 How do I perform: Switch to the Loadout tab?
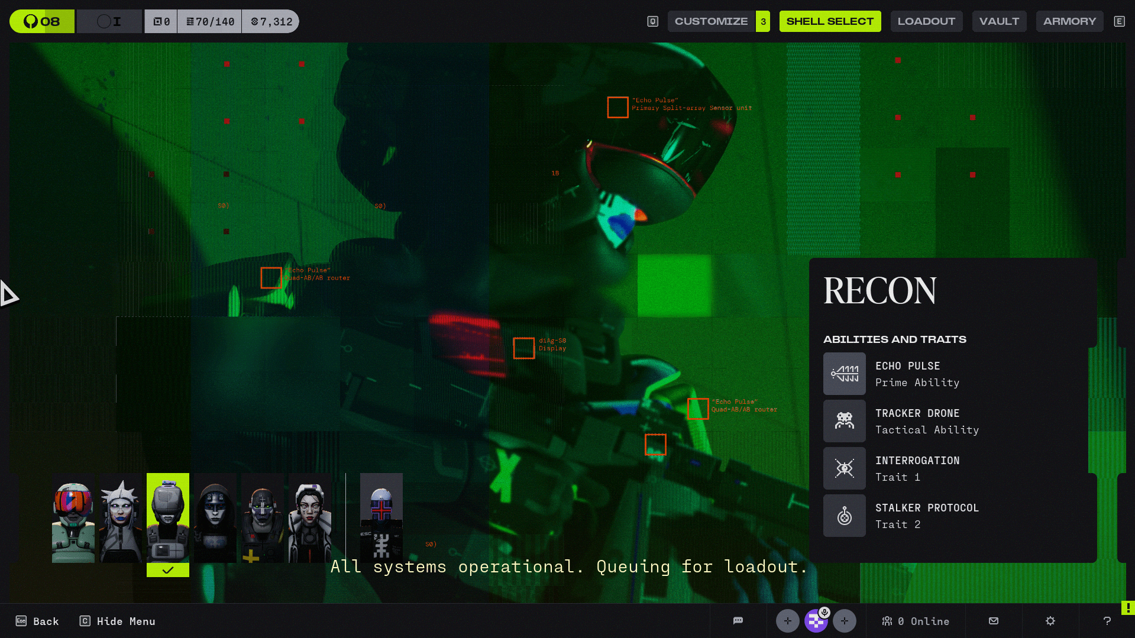[x=926, y=21]
